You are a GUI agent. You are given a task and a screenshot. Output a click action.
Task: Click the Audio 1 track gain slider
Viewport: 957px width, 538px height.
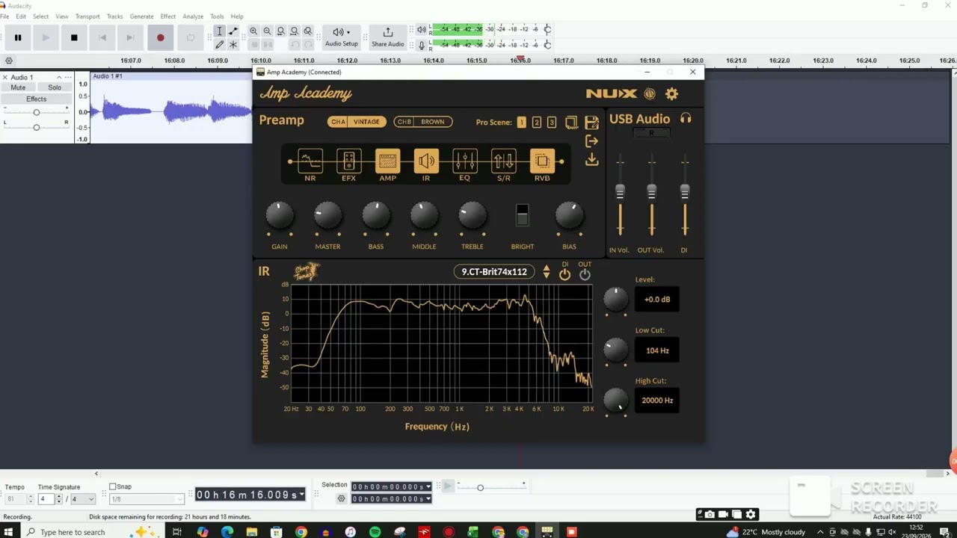[36, 112]
